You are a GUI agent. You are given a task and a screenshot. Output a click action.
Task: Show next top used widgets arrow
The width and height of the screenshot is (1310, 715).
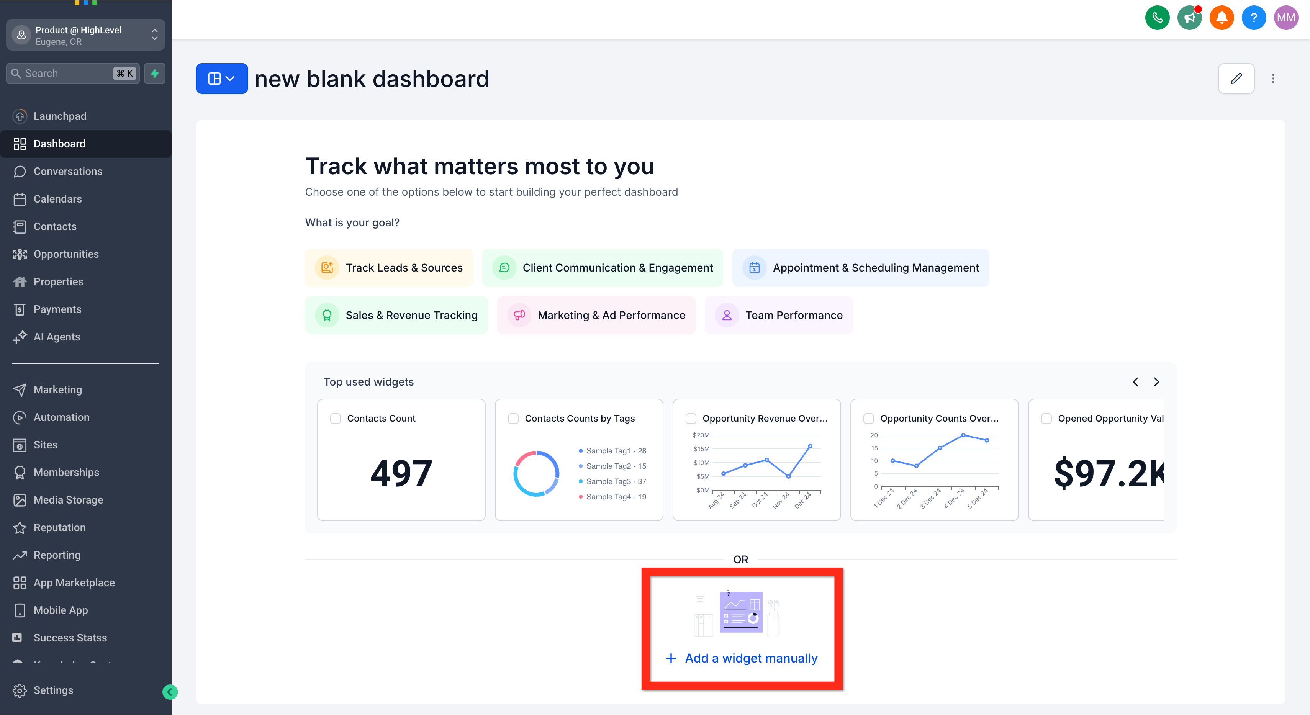point(1156,382)
